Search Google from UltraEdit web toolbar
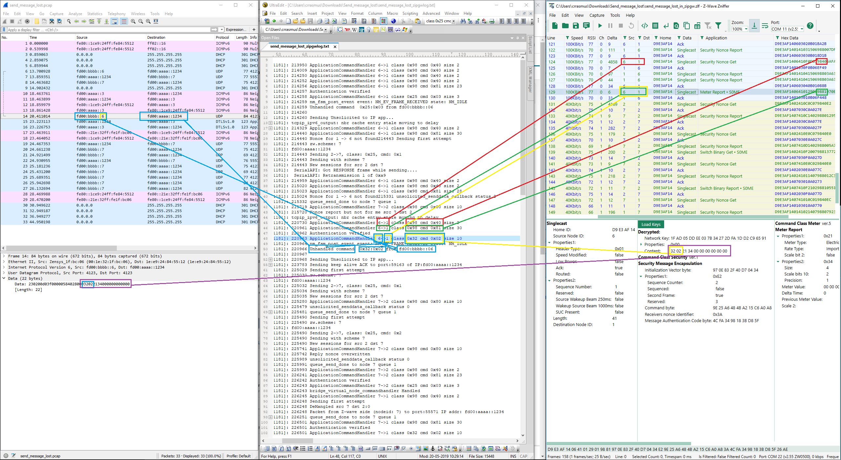This screenshot has width=841, height=460. (x=340, y=30)
